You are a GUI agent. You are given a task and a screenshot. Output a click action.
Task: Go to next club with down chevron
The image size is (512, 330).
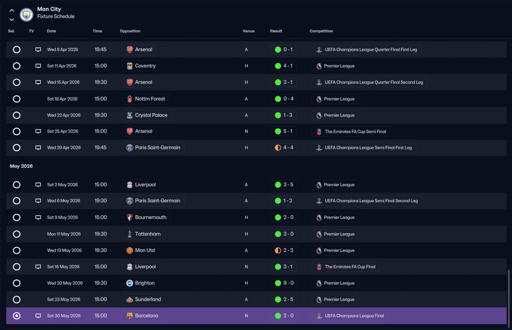pyautogui.click(x=12, y=19)
